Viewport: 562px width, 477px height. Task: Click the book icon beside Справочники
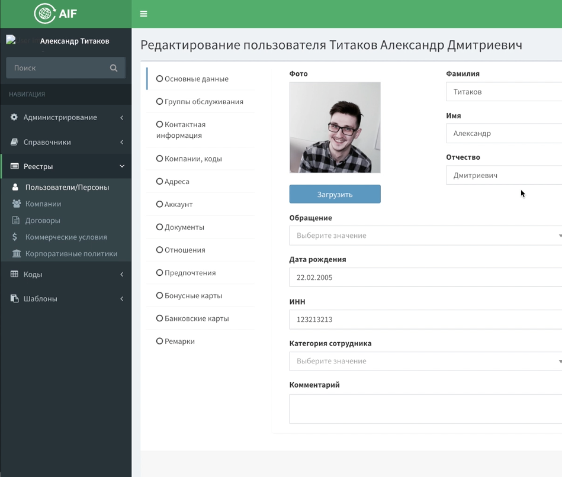coord(14,142)
